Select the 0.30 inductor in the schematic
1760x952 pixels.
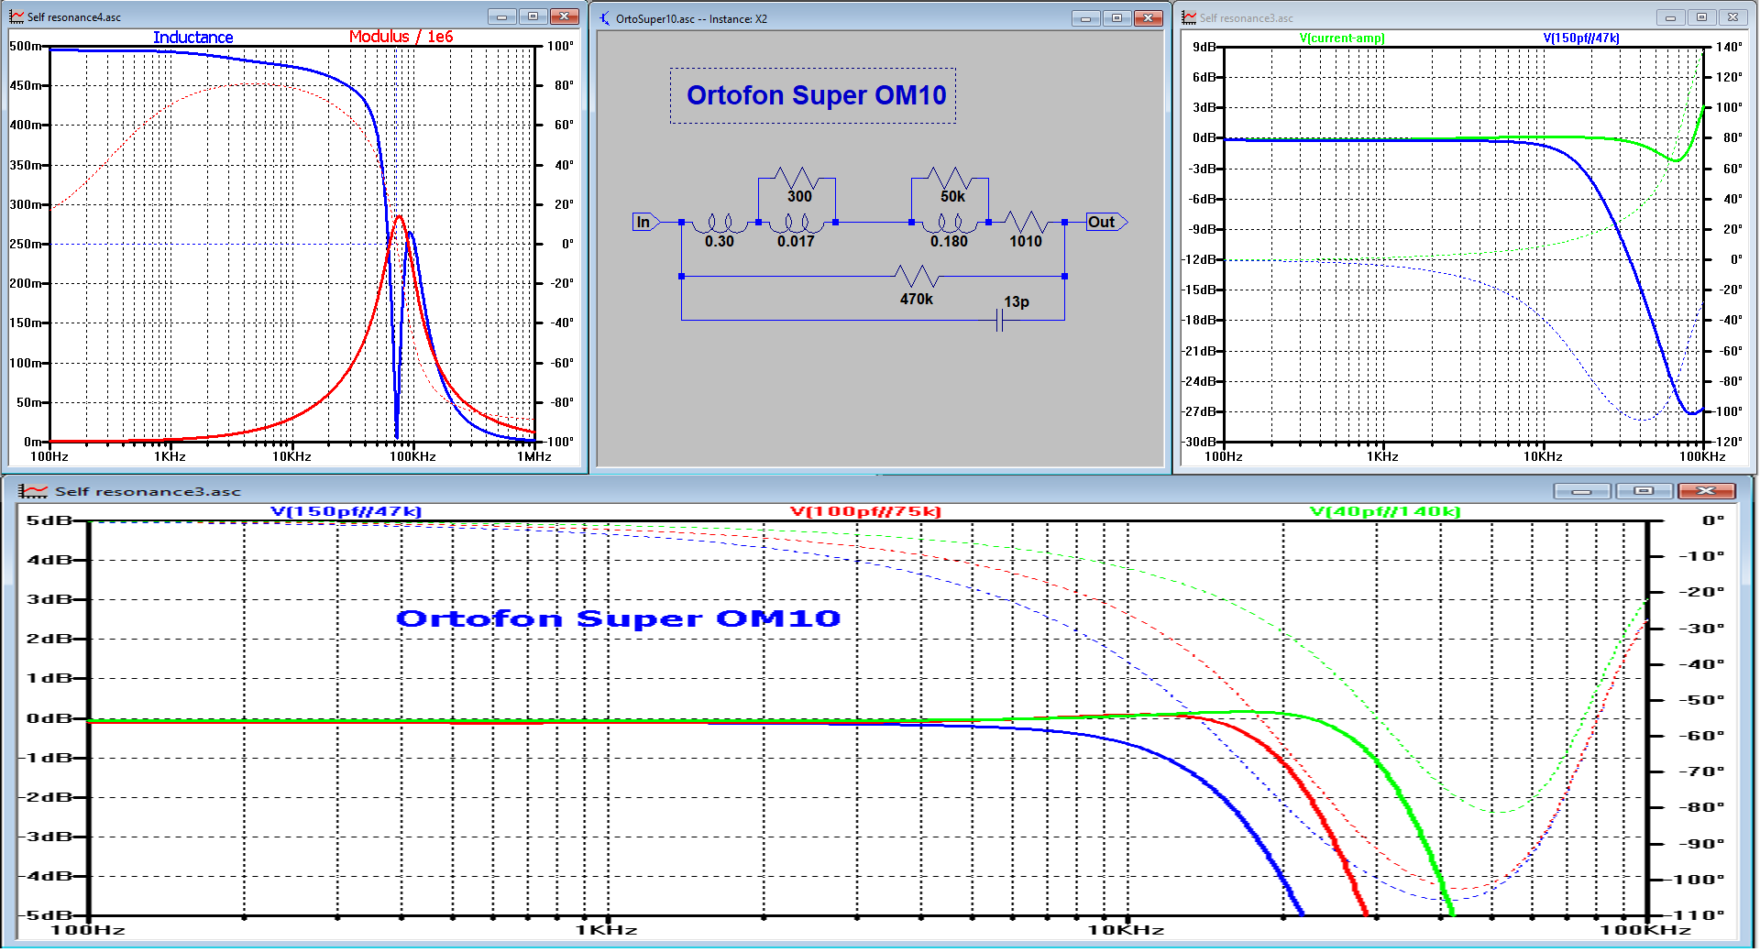point(719,223)
